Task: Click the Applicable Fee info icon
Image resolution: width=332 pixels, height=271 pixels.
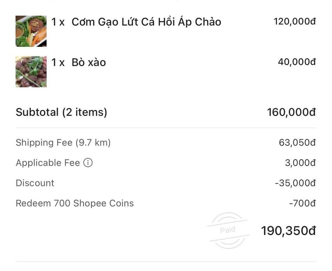Action: tap(88, 163)
